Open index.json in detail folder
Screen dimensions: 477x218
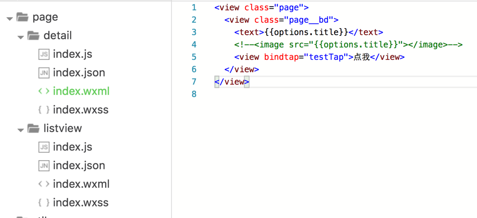pos(79,73)
